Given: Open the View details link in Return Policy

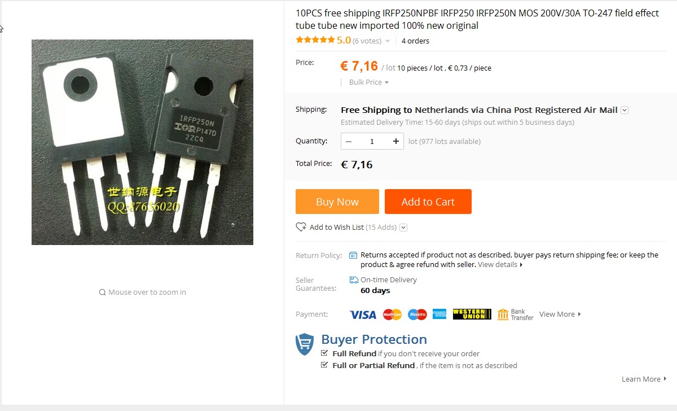Looking at the screenshot, I should (x=500, y=264).
